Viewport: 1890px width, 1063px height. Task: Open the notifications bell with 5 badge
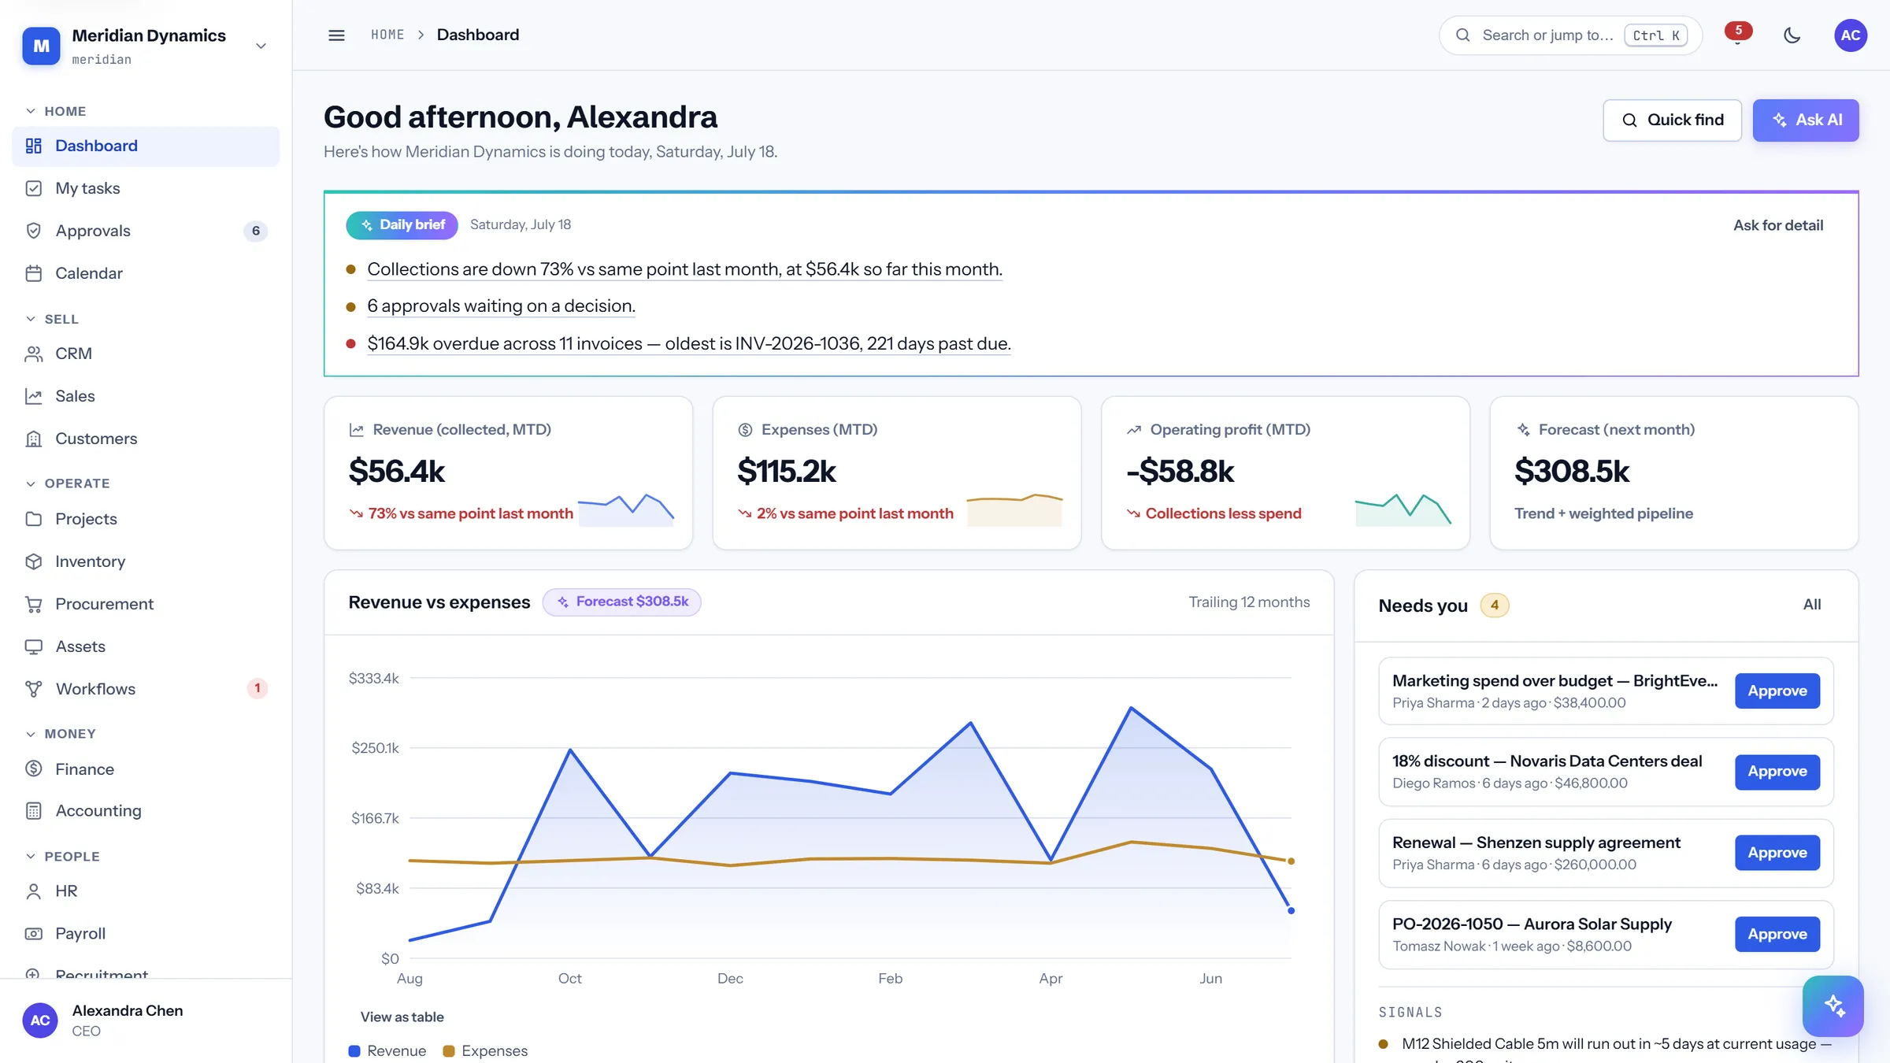point(1737,35)
